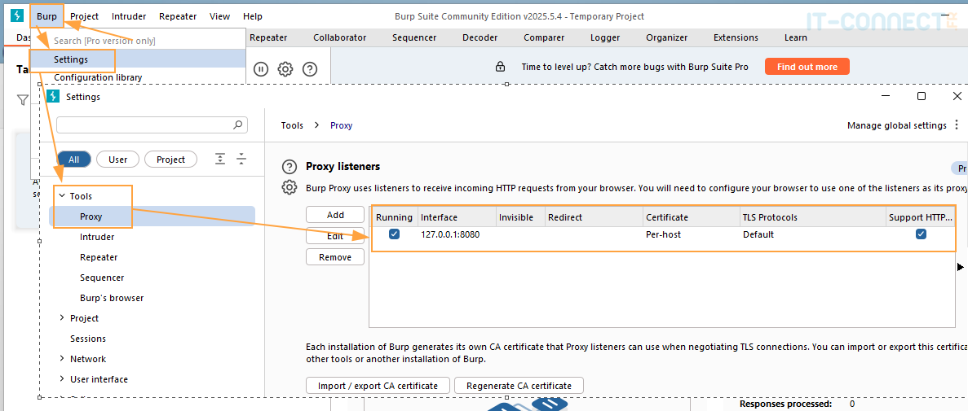Image resolution: width=968 pixels, height=411 pixels.
Task: Toggle Running checkbox for 127.0.0.1:8080
Action: 395,234
